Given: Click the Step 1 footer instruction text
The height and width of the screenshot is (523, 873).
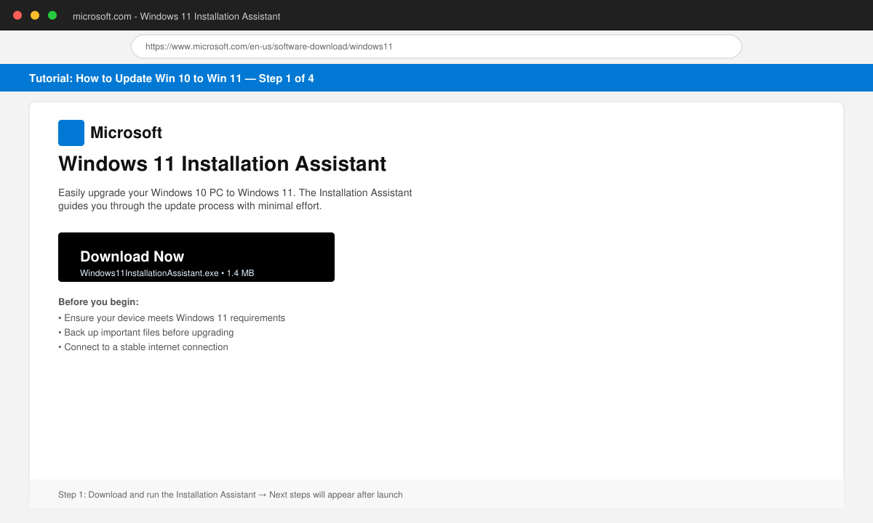Looking at the screenshot, I should point(231,495).
